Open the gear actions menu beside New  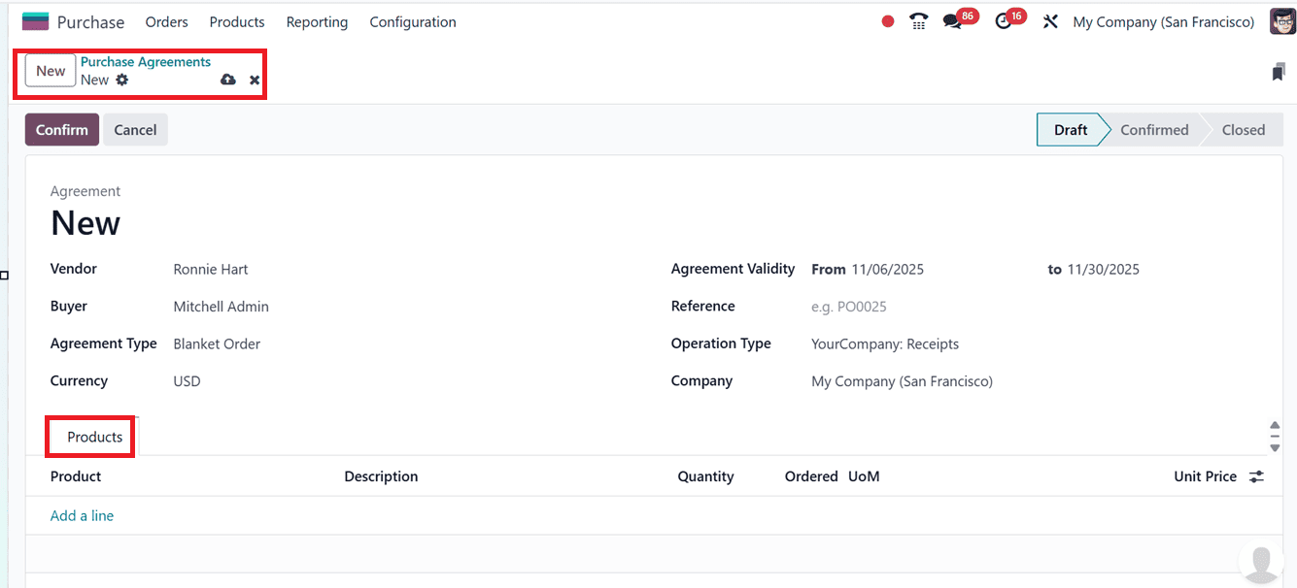119,80
